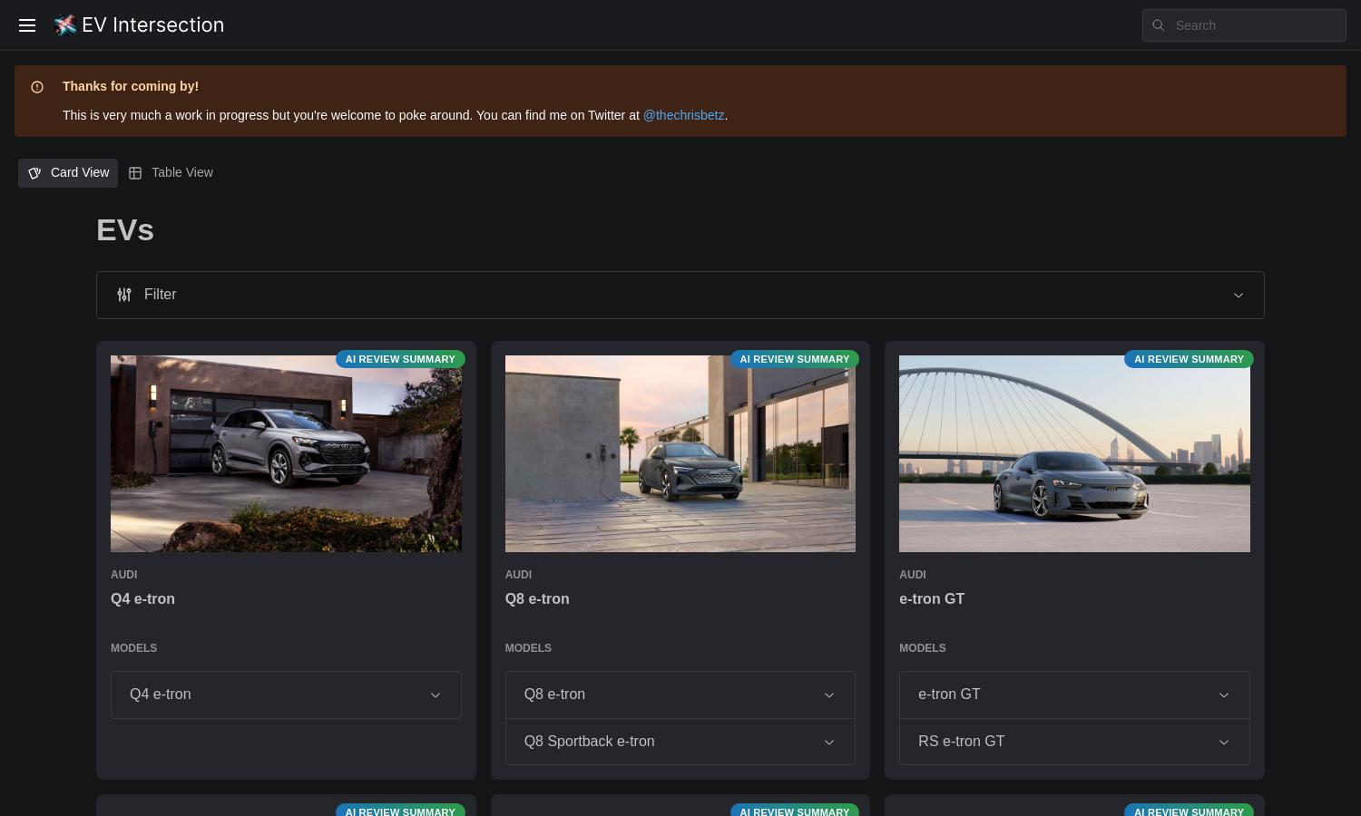This screenshot has width=1361, height=816.
Task: Click AI Review Summary badge on Q8 e-tron
Action: [x=795, y=359]
